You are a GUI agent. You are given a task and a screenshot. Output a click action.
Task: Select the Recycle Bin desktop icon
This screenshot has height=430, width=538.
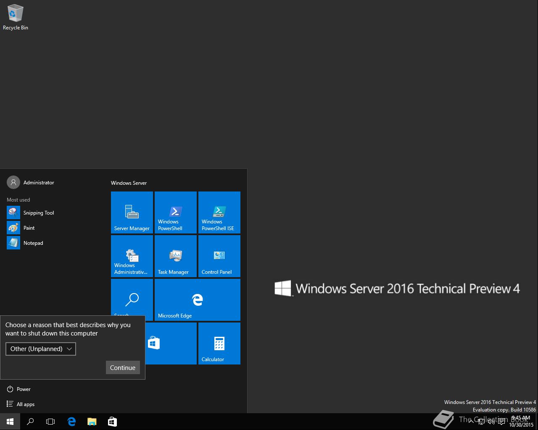point(16,17)
